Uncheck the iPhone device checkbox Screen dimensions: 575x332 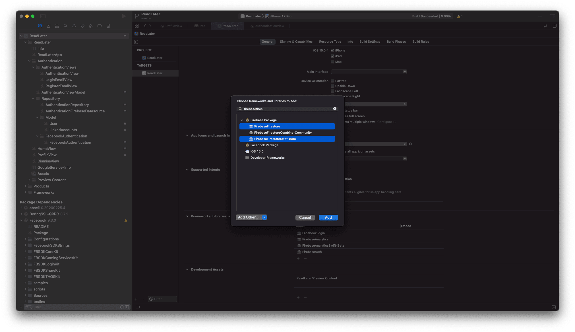332,50
